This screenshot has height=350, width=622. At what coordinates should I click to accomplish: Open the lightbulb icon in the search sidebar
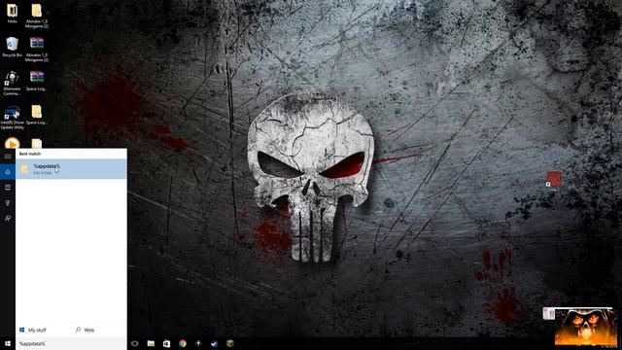pyautogui.click(x=8, y=203)
